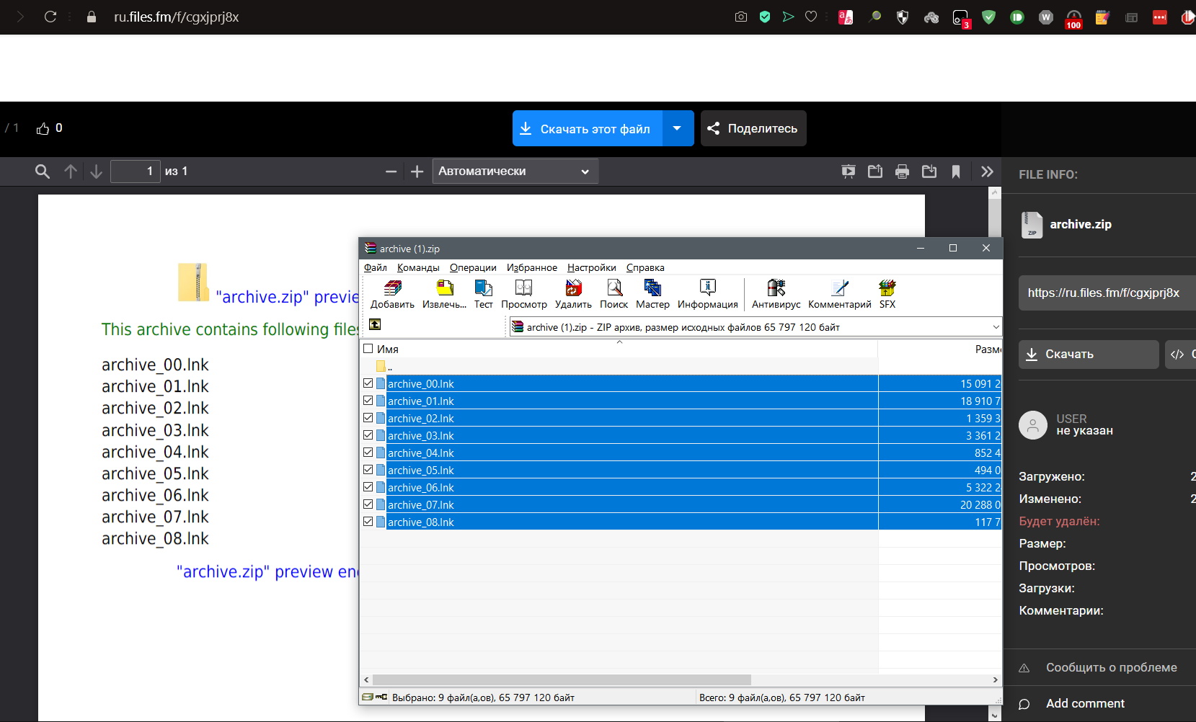Viewport: 1196px width, 722px height.
Task: Click the print icon in viewer toolbar
Action: pos(902,171)
